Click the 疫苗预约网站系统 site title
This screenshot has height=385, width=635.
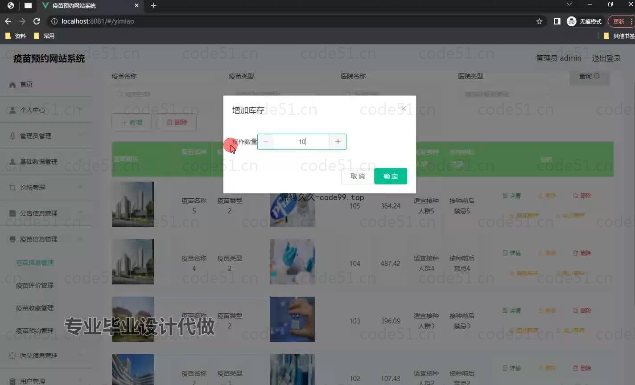[49, 58]
